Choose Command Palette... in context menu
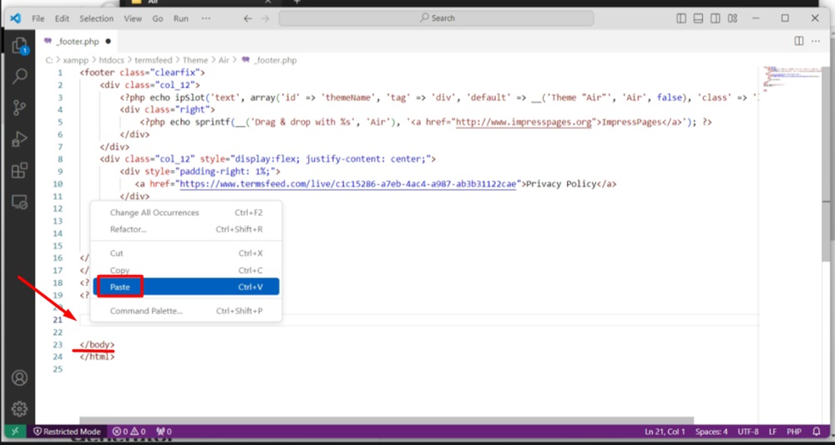The width and height of the screenshot is (835, 445). pos(186,311)
